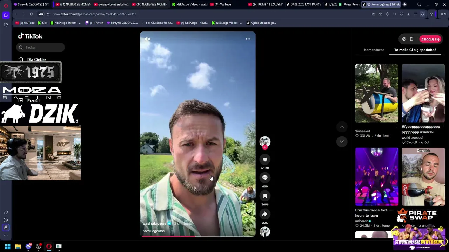Open the TikTok coins icon near login
The height and width of the screenshot is (252, 449).
click(x=404, y=39)
